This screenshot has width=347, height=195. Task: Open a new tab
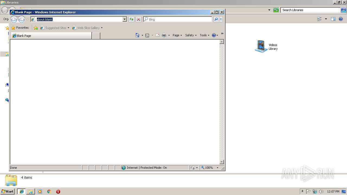click(x=96, y=36)
